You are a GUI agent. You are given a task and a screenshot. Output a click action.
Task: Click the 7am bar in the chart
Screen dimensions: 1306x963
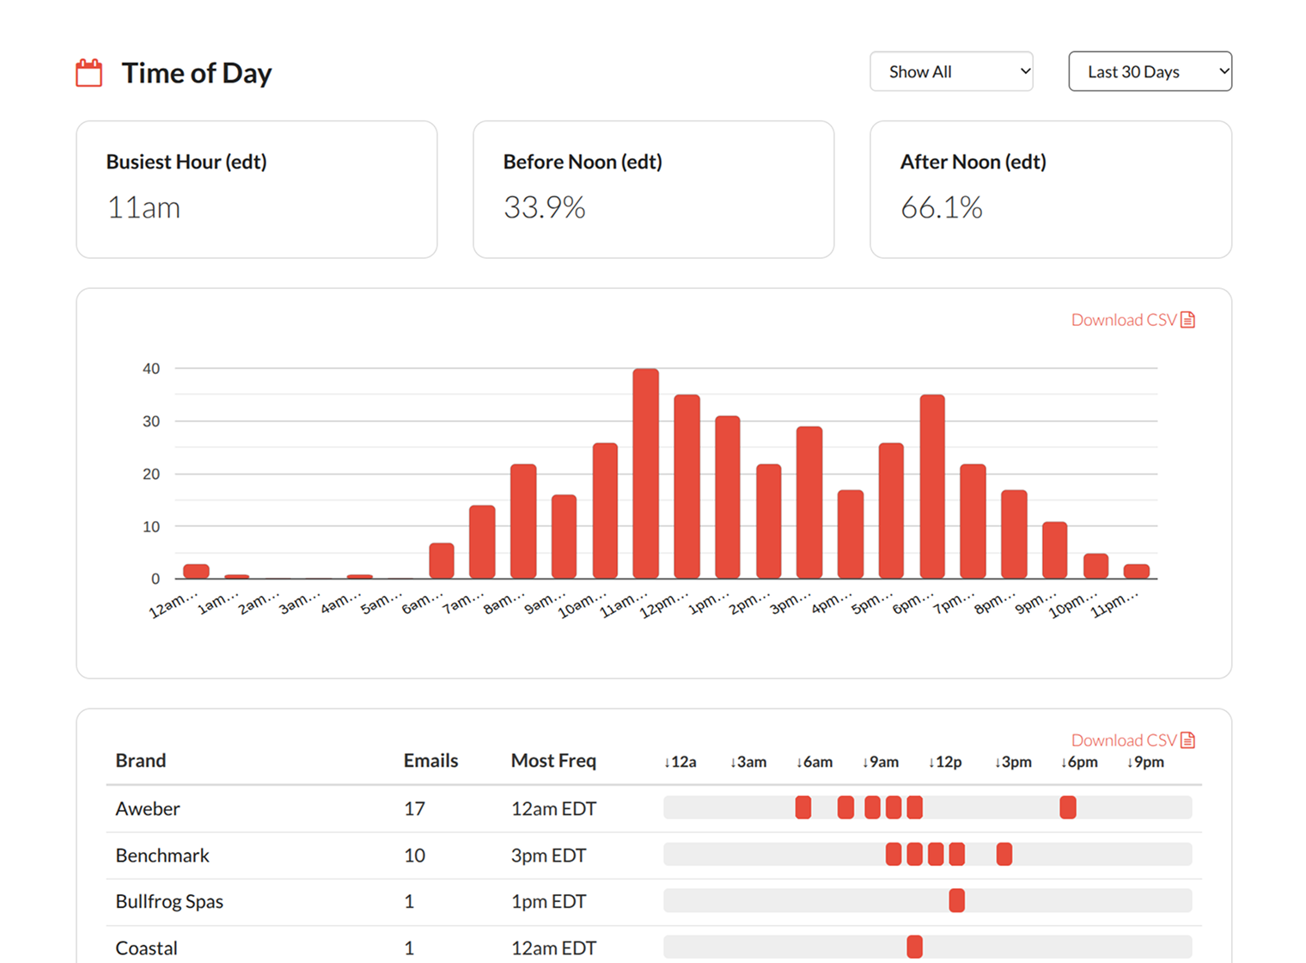coord(482,542)
